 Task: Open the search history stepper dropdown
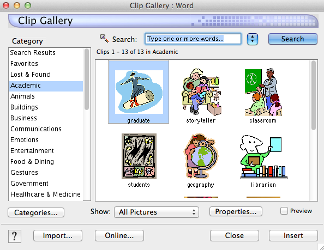coord(253,39)
